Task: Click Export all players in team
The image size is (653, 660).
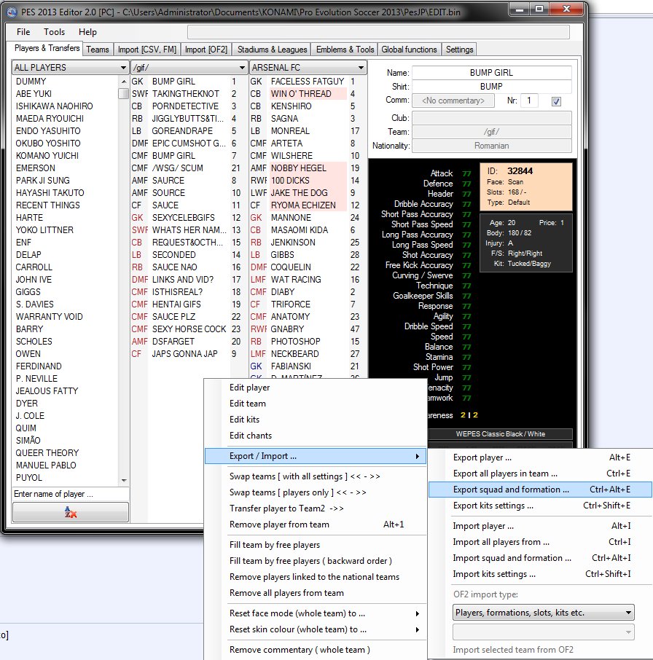Action: point(541,473)
